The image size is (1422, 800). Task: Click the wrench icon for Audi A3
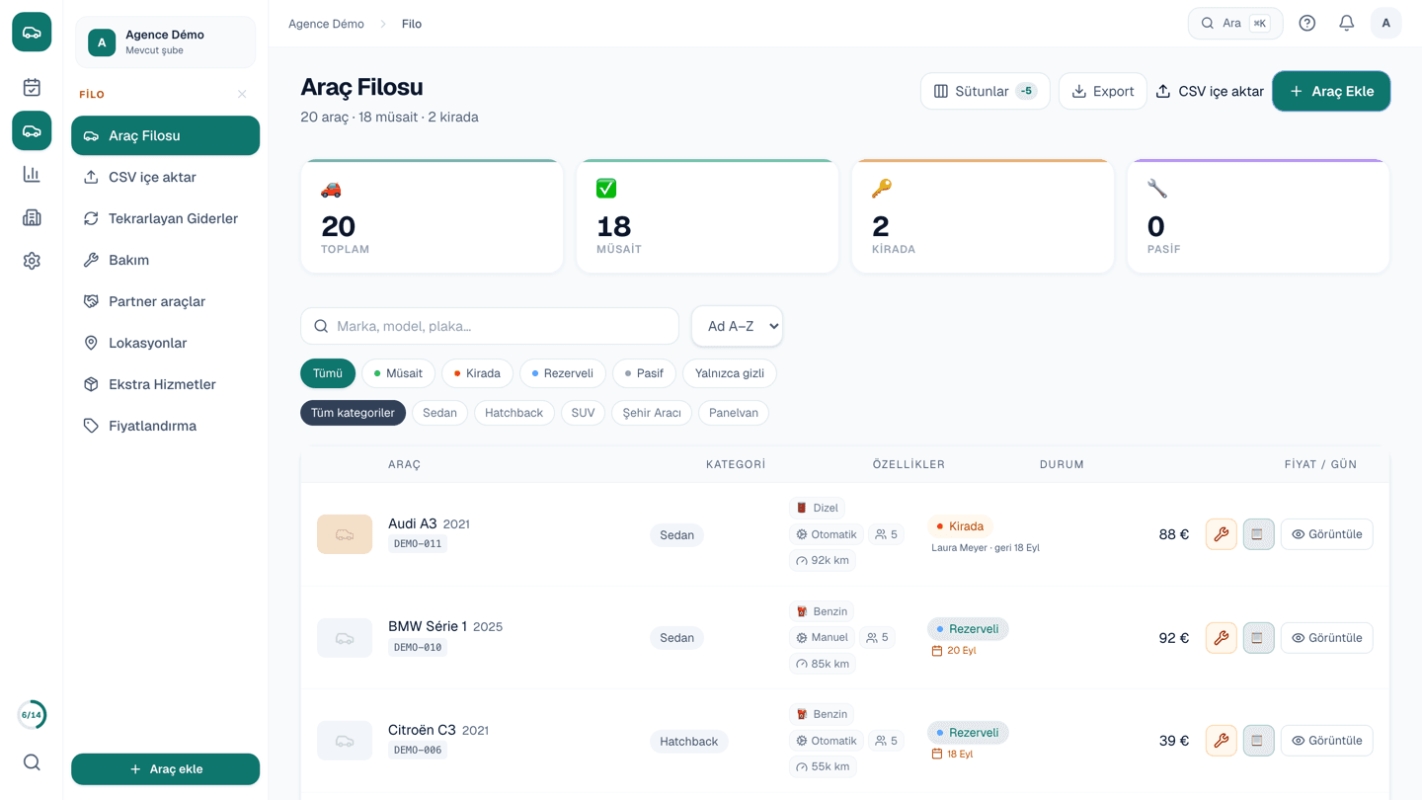pyautogui.click(x=1221, y=534)
